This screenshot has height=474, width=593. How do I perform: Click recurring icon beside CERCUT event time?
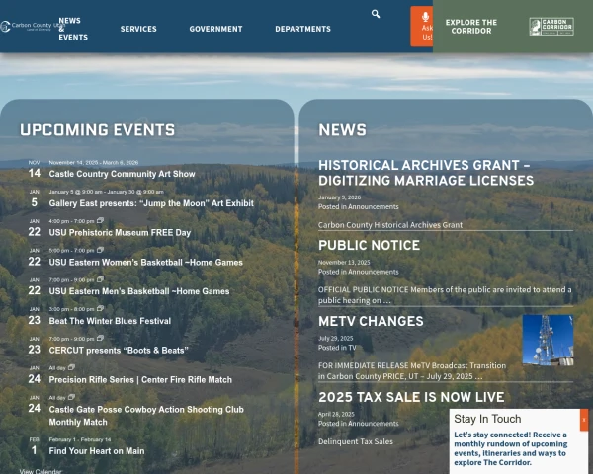100,339
